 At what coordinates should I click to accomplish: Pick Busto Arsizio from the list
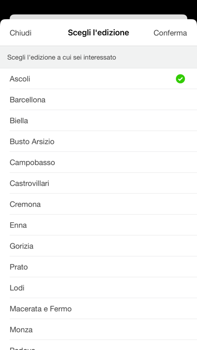pos(98,141)
